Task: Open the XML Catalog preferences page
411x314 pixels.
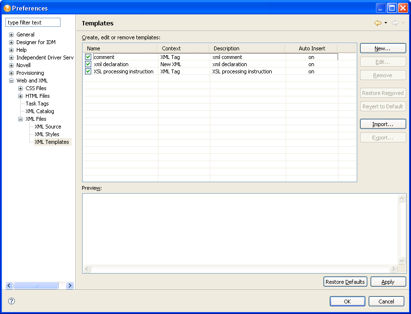Action: click(39, 111)
